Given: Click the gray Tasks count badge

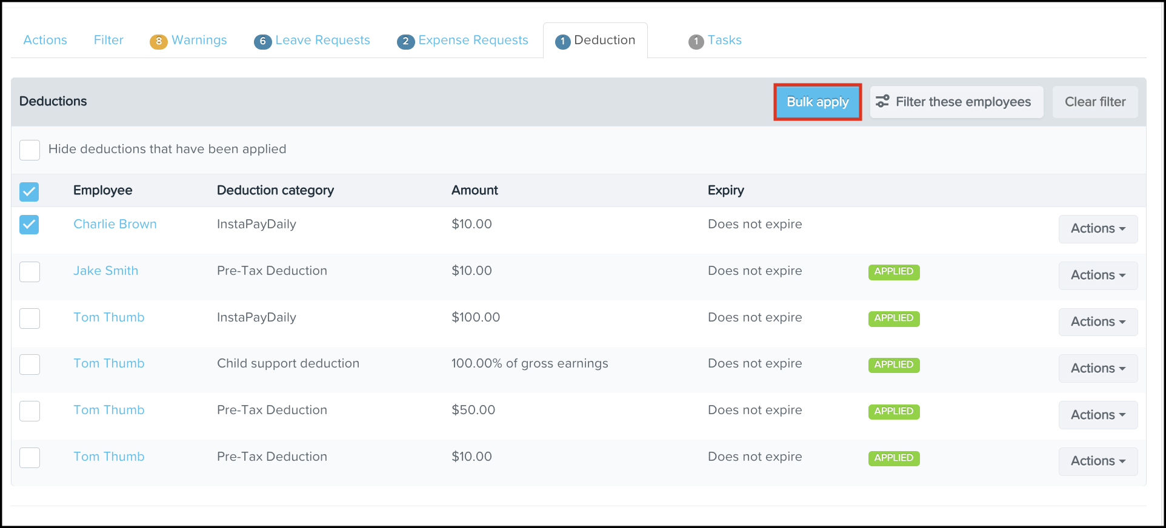Looking at the screenshot, I should tap(696, 41).
